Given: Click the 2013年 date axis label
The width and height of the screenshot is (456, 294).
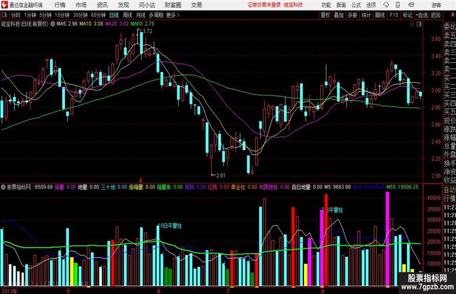Looking at the screenshot, I should [9, 291].
